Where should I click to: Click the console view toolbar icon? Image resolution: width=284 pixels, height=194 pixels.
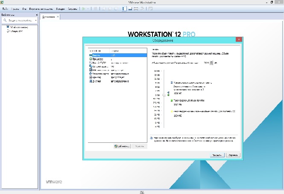pos(150,9)
